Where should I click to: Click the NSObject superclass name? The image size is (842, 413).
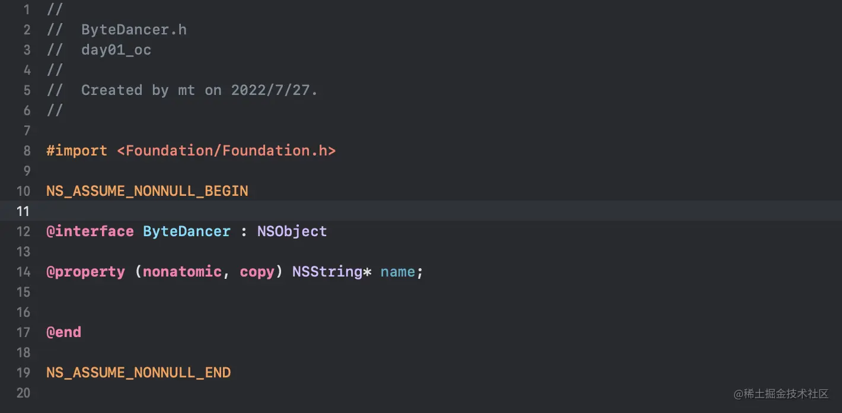(x=292, y=231)
